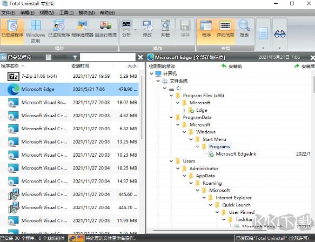This screenshot has width=315, height=242.
Task: Click the 搜索 magnifier icon
Action: tap(244, 29)
